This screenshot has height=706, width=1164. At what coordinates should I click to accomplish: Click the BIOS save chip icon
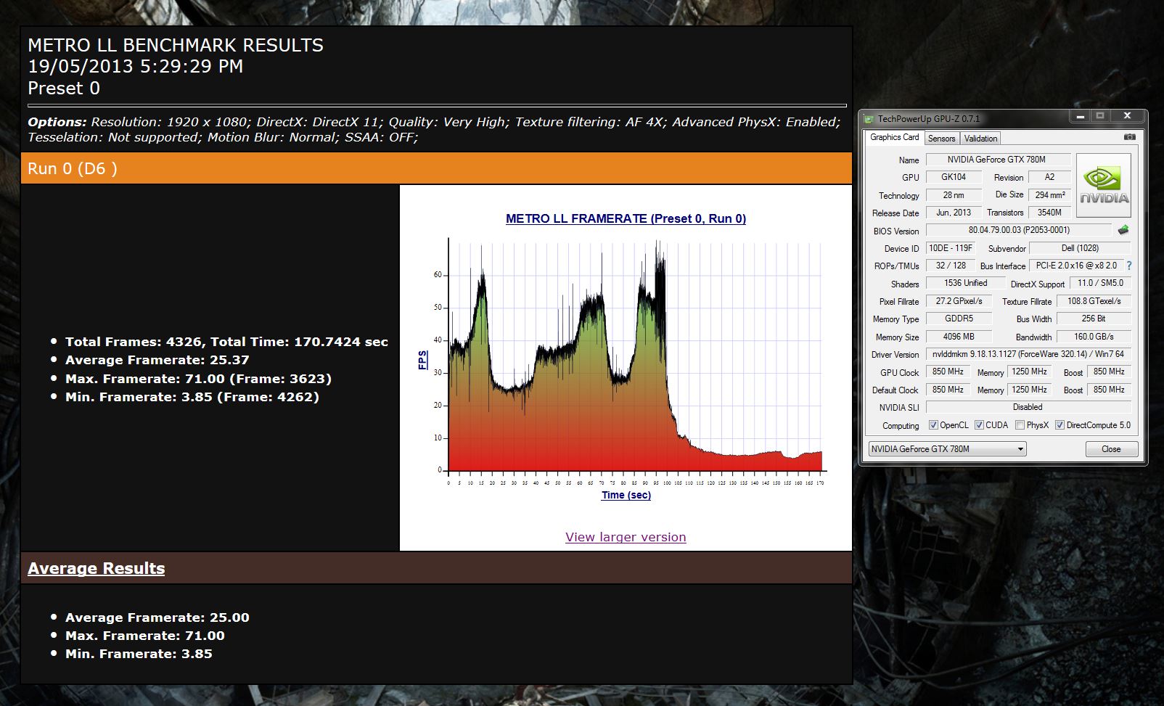[1123, 230]
